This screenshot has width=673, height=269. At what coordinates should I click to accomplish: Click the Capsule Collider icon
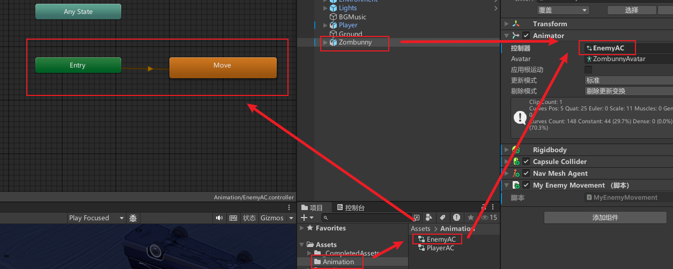coord(516,162)
